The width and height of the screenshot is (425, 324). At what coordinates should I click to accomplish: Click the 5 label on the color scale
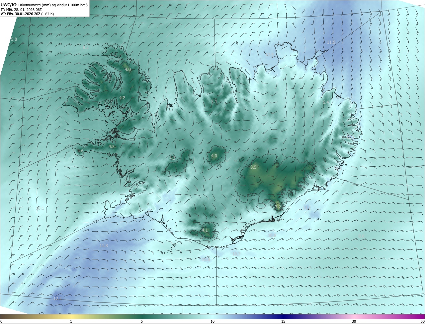point(142,321)
